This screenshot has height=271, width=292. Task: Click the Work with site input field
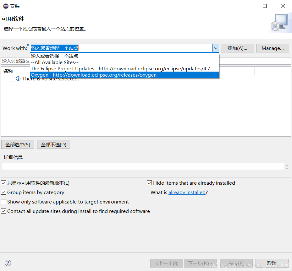pos(121,48)
